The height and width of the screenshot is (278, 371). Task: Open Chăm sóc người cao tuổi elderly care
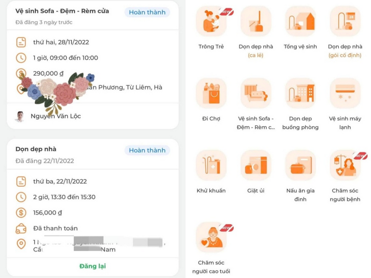[211, 236]
